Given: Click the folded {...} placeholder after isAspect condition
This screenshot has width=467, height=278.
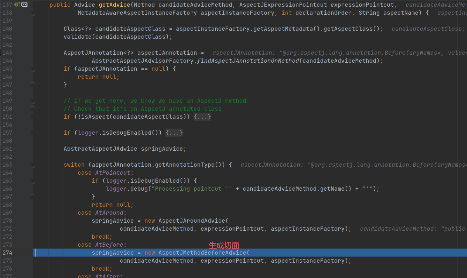Looking at the screenshot, I should (x=202, y=117).
